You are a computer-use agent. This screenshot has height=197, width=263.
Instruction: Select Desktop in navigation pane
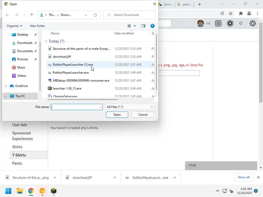[x=23, y=35]
